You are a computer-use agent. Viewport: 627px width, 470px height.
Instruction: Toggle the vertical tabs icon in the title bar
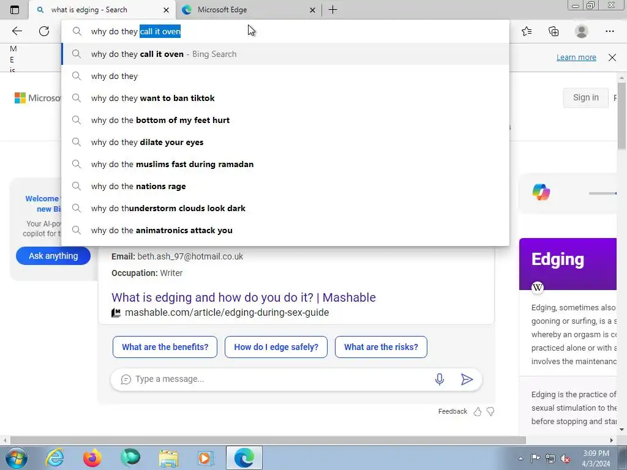click(15, 10)
